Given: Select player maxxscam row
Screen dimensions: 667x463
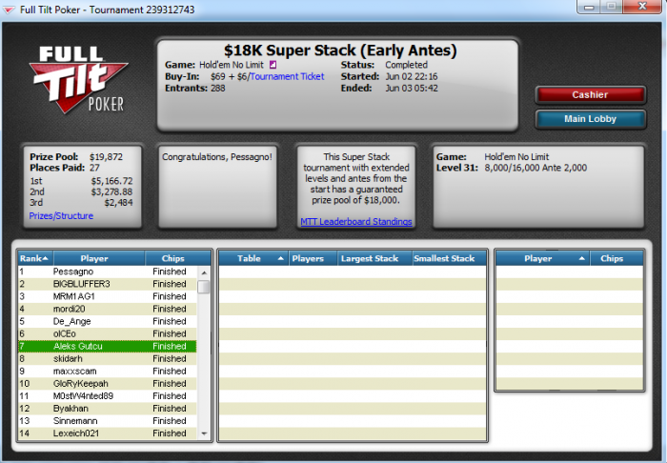Looking at the screenshot, I should (x=107, y=372).
